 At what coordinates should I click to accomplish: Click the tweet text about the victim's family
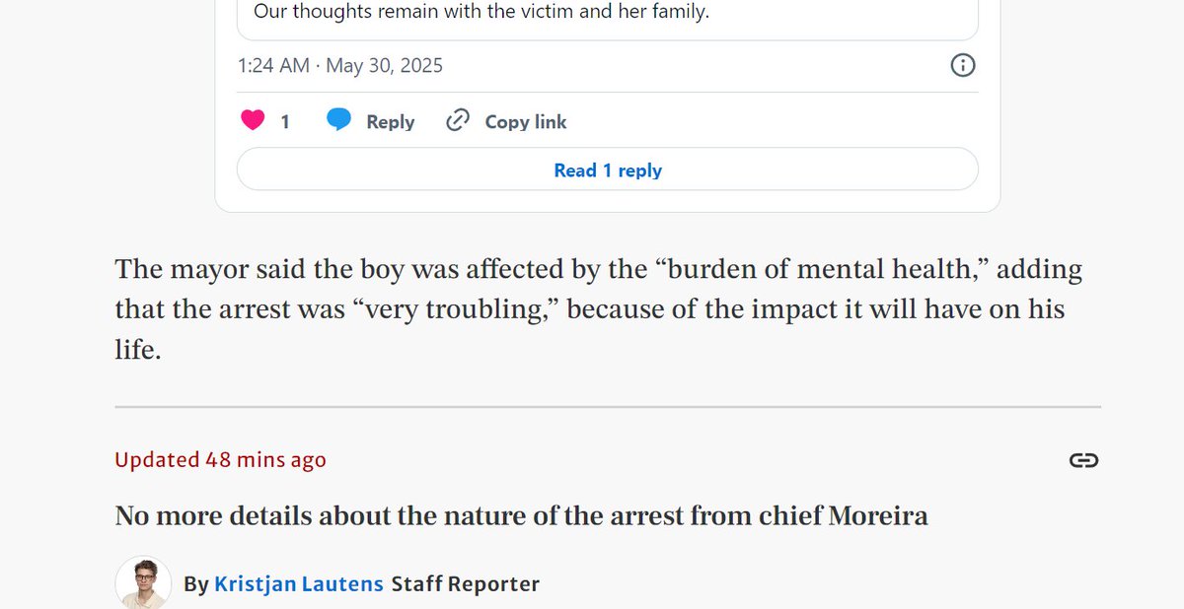click(481, 13)
